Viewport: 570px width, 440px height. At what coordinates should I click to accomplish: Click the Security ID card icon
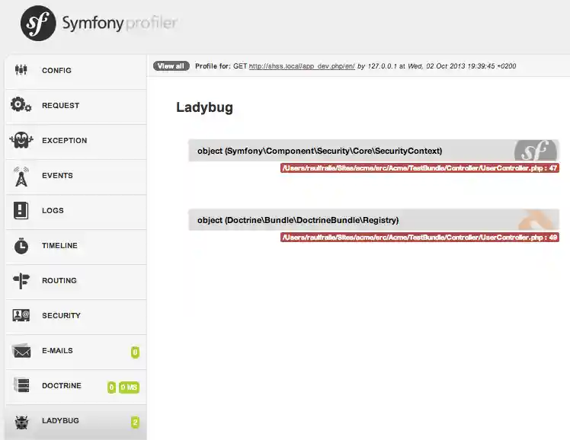click(x=21, y=315)
